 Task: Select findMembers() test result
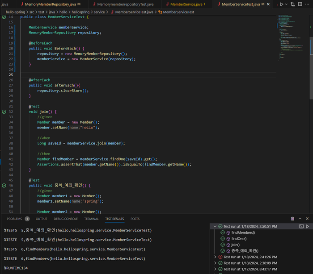pos(243,232)
